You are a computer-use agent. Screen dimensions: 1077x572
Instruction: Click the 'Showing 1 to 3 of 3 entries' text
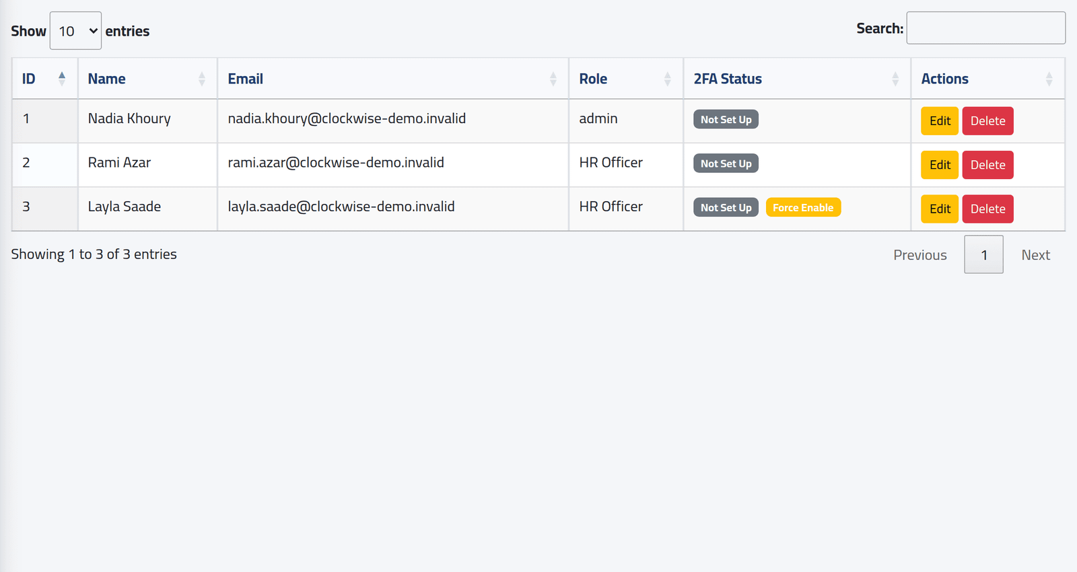(94, 254)
